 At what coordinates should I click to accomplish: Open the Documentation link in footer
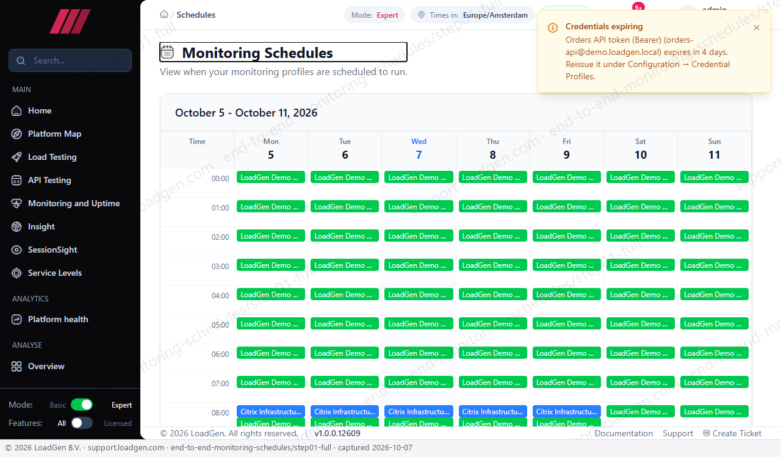624,433
